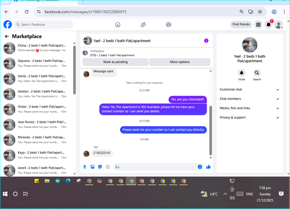
Task: Click the browser back arrow
Action: click(6, 12)
